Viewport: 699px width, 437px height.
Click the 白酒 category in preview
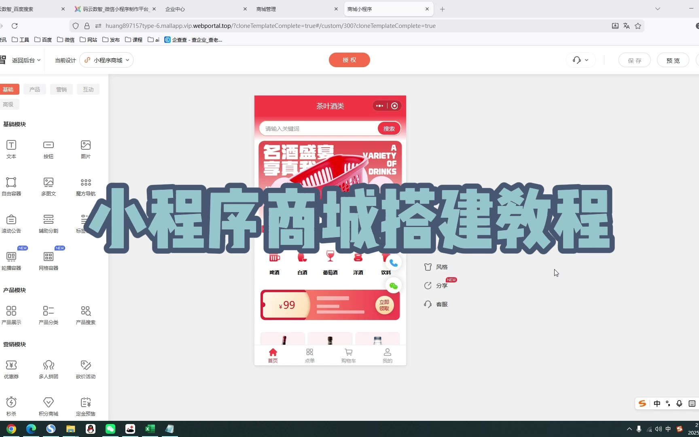[302, 265]
